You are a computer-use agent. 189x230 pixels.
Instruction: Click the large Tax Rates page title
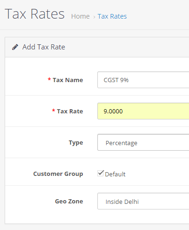click(x=35, y=14)
